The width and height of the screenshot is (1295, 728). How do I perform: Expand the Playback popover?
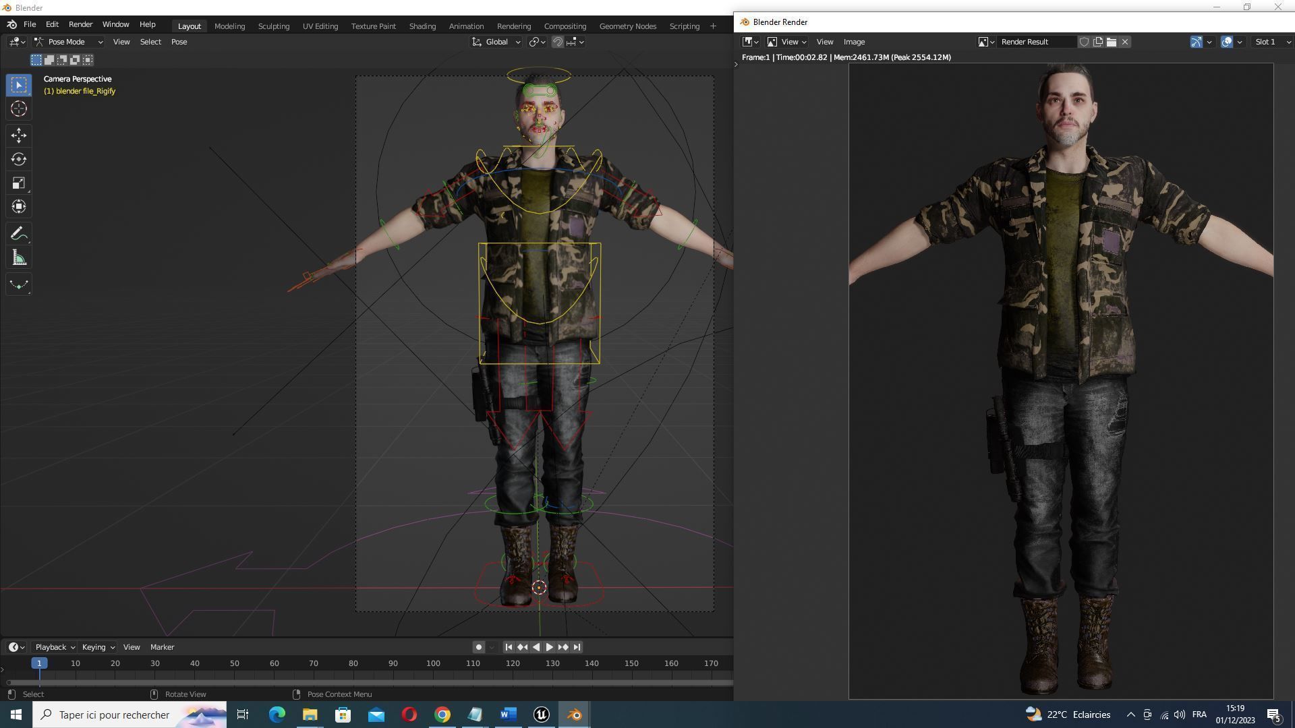coord(55,647)
